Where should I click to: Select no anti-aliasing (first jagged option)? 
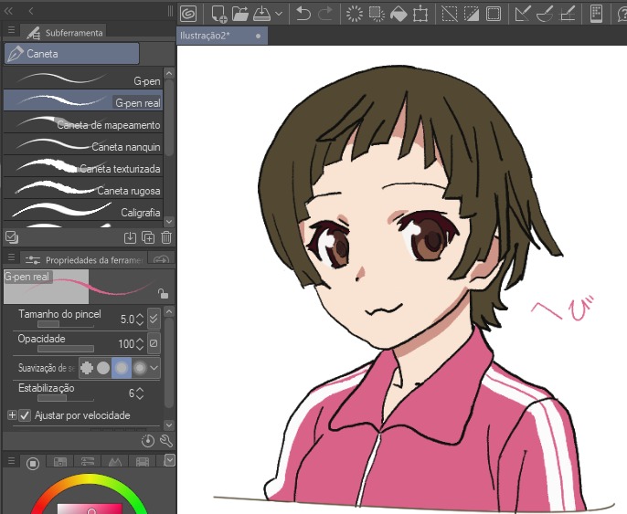click(87, 368)
